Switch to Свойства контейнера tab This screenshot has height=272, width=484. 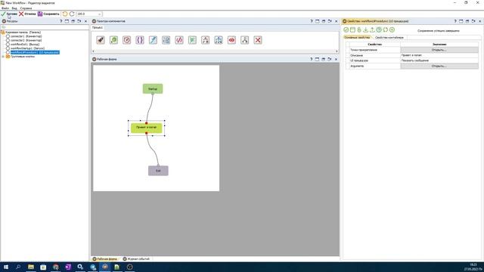point(389,37)
